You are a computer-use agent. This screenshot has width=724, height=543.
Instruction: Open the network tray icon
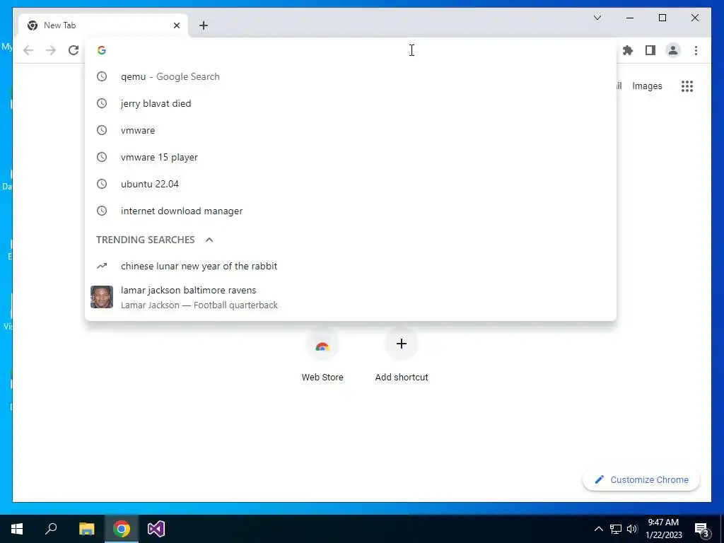coord(616,529)
